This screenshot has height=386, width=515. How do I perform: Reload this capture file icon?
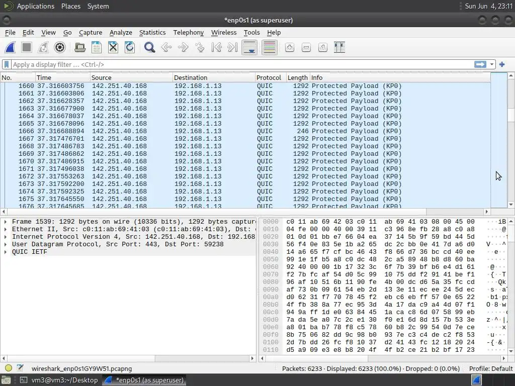[x=130, y=47]
